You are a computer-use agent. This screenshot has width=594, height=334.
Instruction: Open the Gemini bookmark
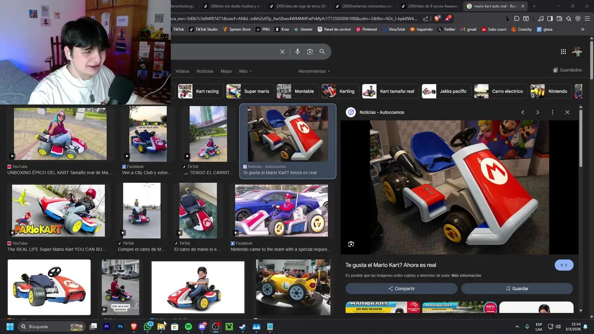303,29
